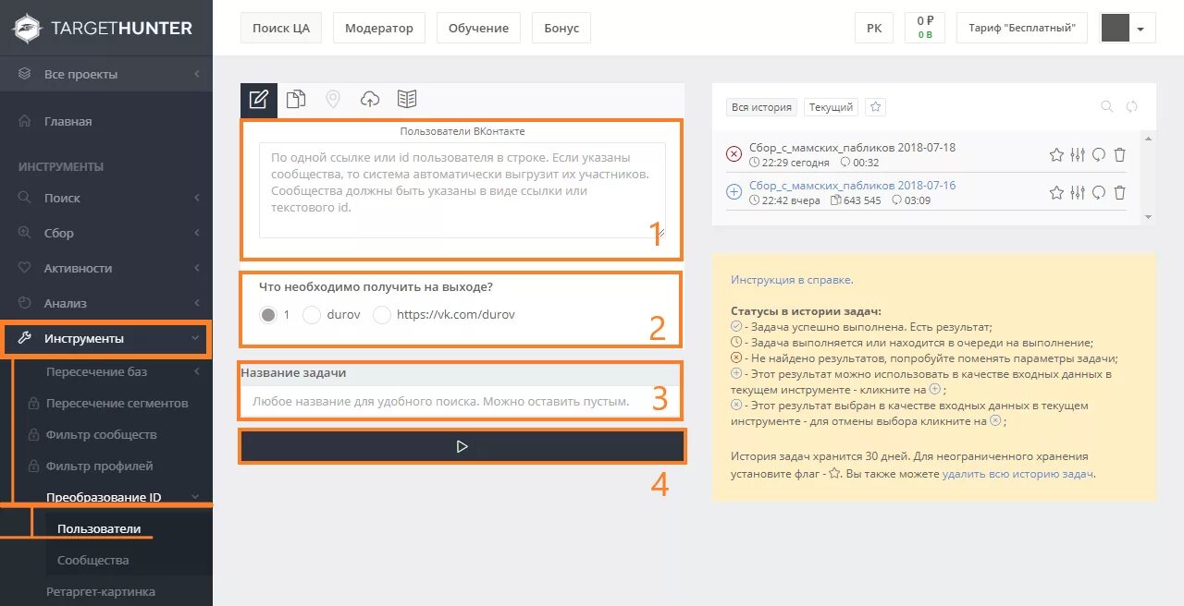Image resolution: width=1184 pixels, height=606 pixels.
Task: Star the 2018-07-16 task
Action: (x=1056, y=192)
